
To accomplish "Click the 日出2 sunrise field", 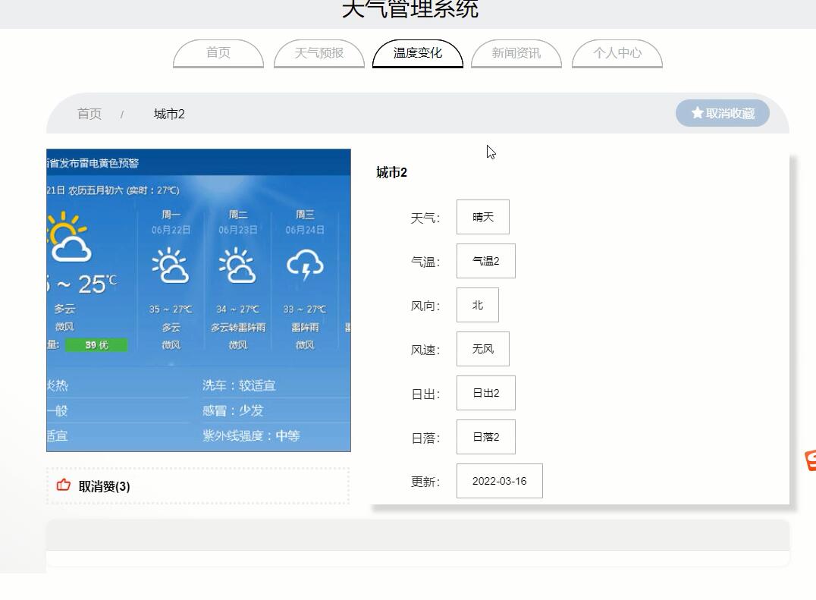I will 485,392.
